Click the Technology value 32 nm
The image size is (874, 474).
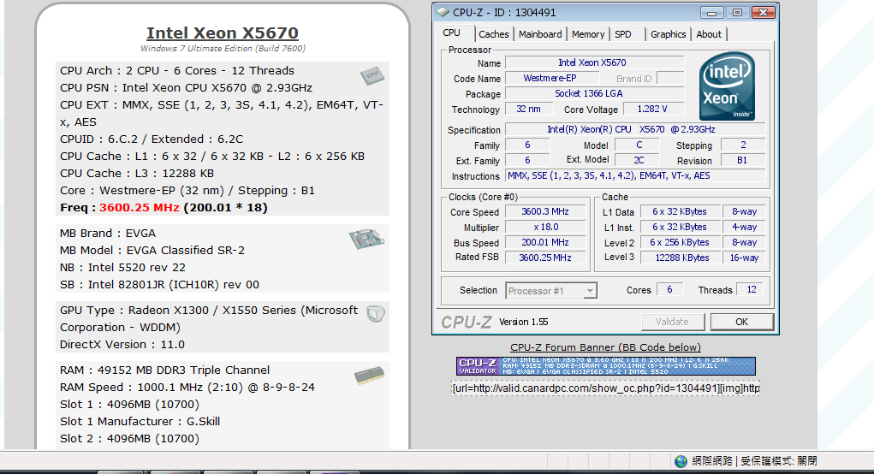[528, 110]
